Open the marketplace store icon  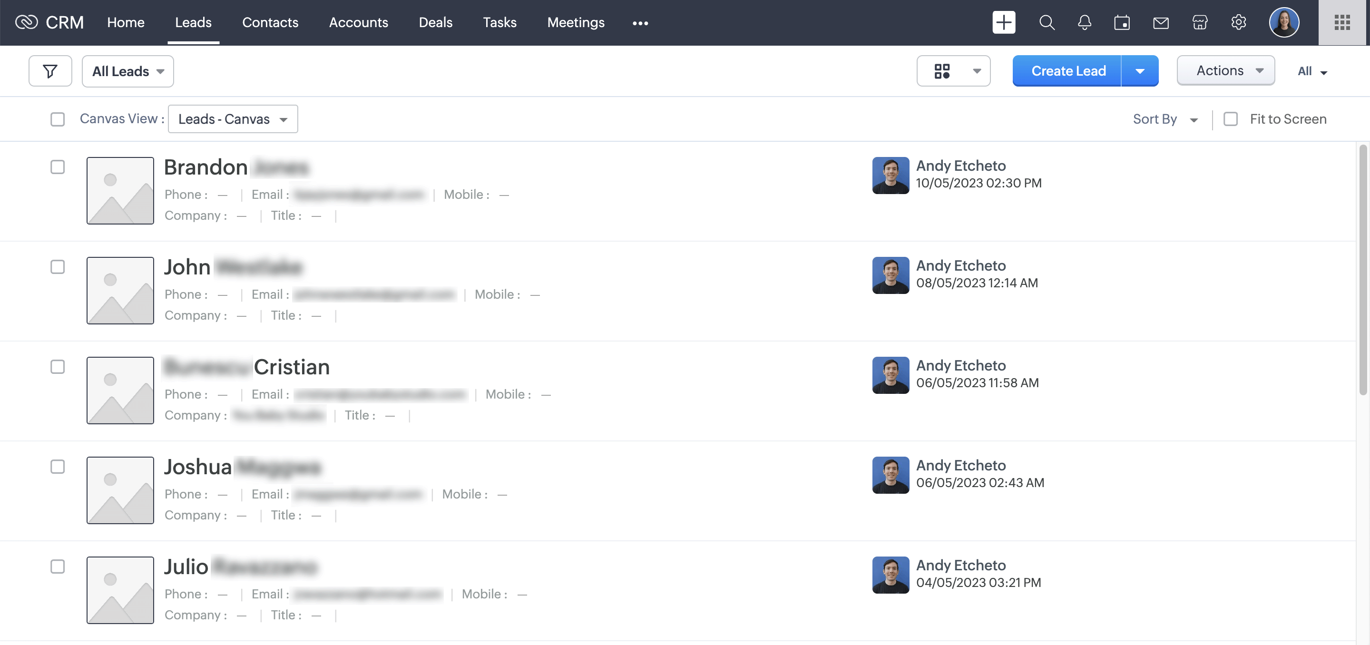tap(1199, 22)
